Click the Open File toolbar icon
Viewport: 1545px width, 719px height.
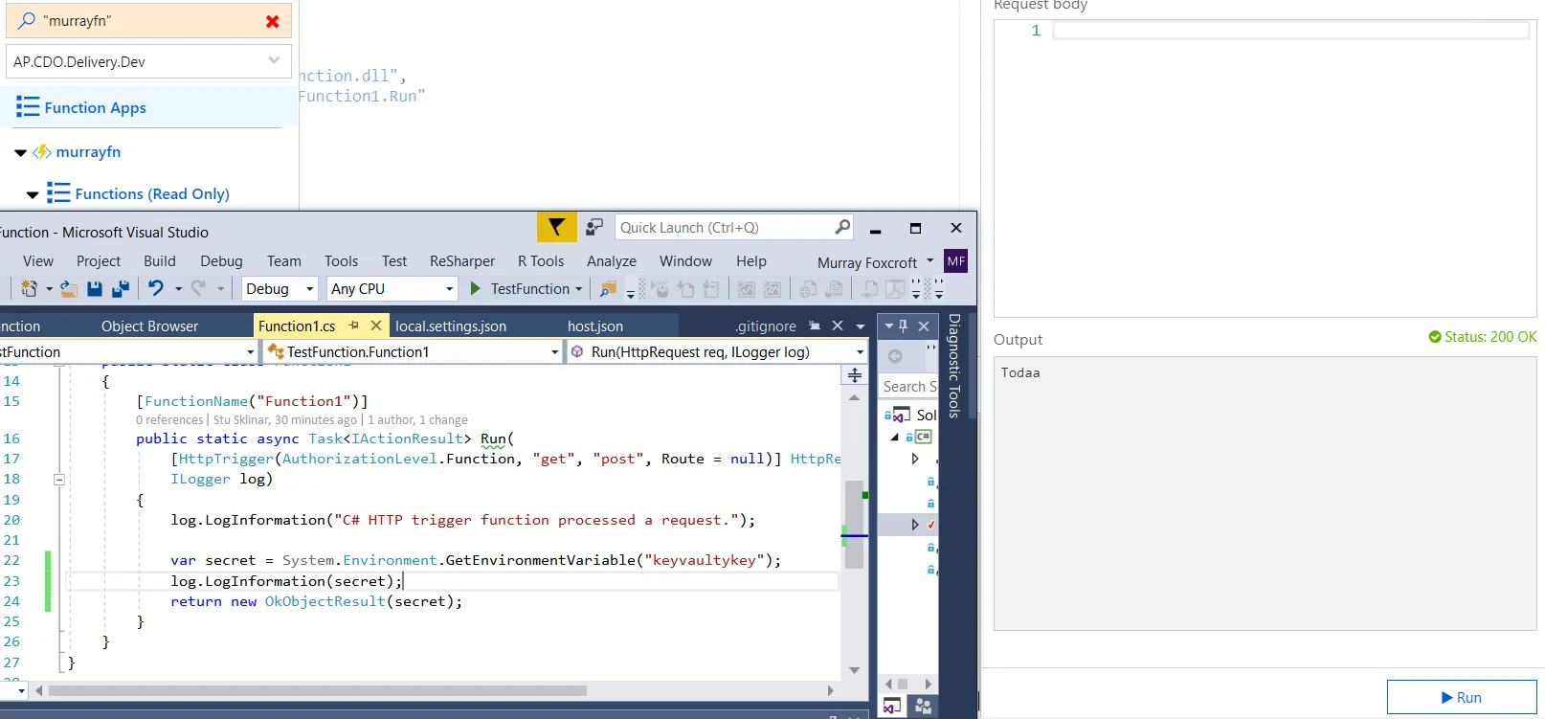(68, 288)
